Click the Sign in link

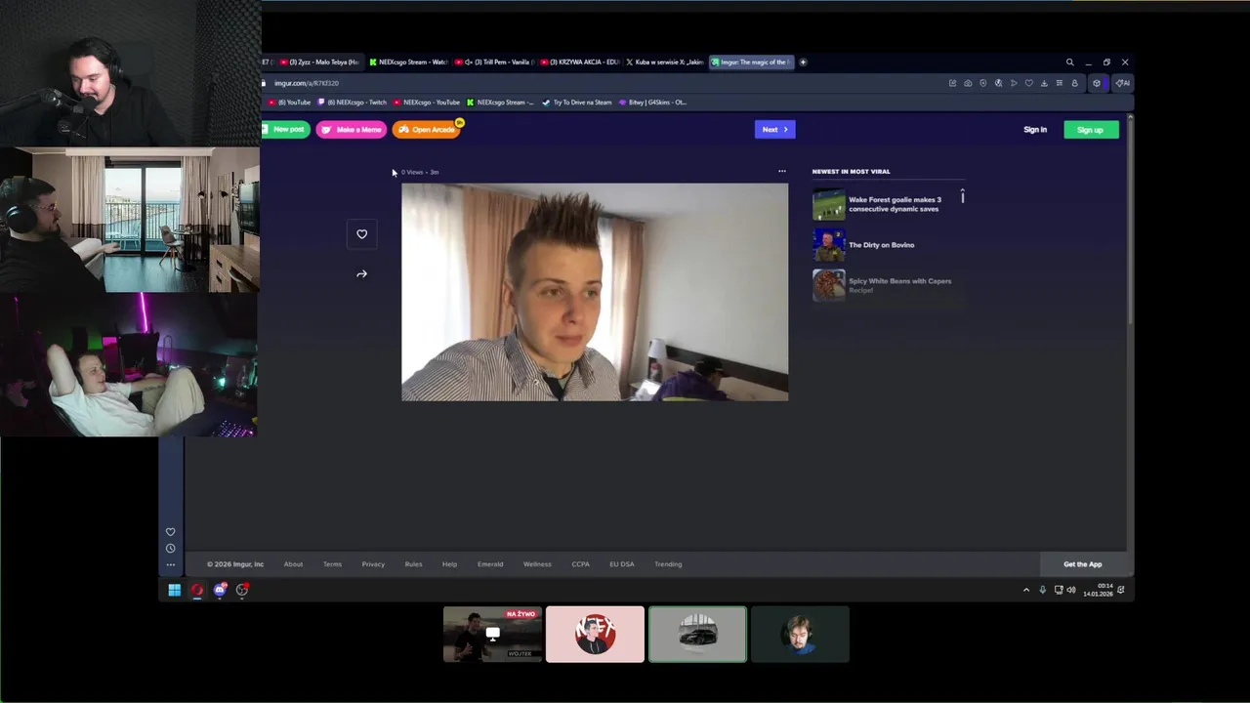[x=1035, y=130]
